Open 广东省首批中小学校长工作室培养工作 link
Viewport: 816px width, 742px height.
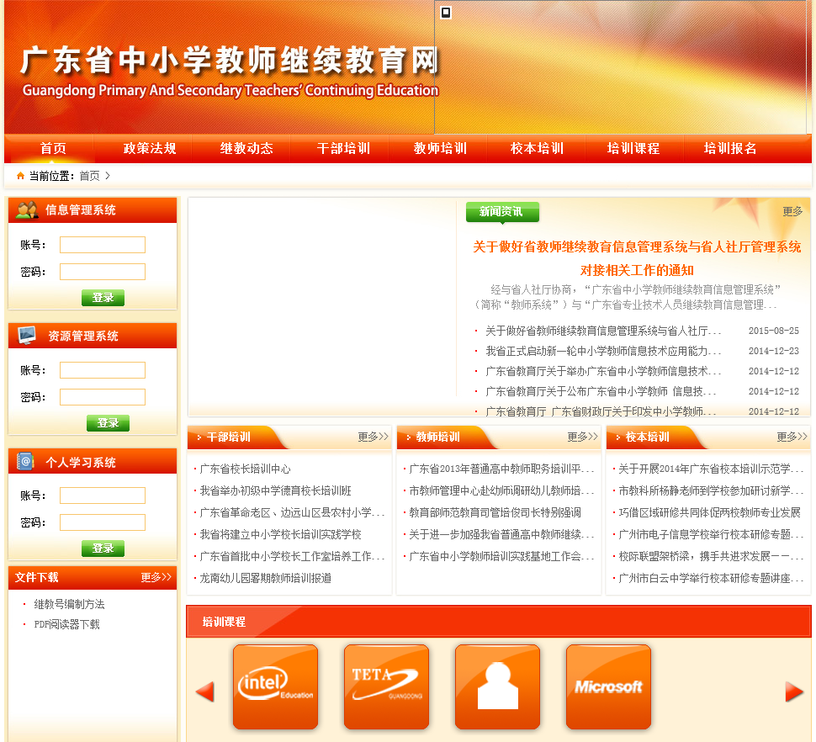click(292, 556)
